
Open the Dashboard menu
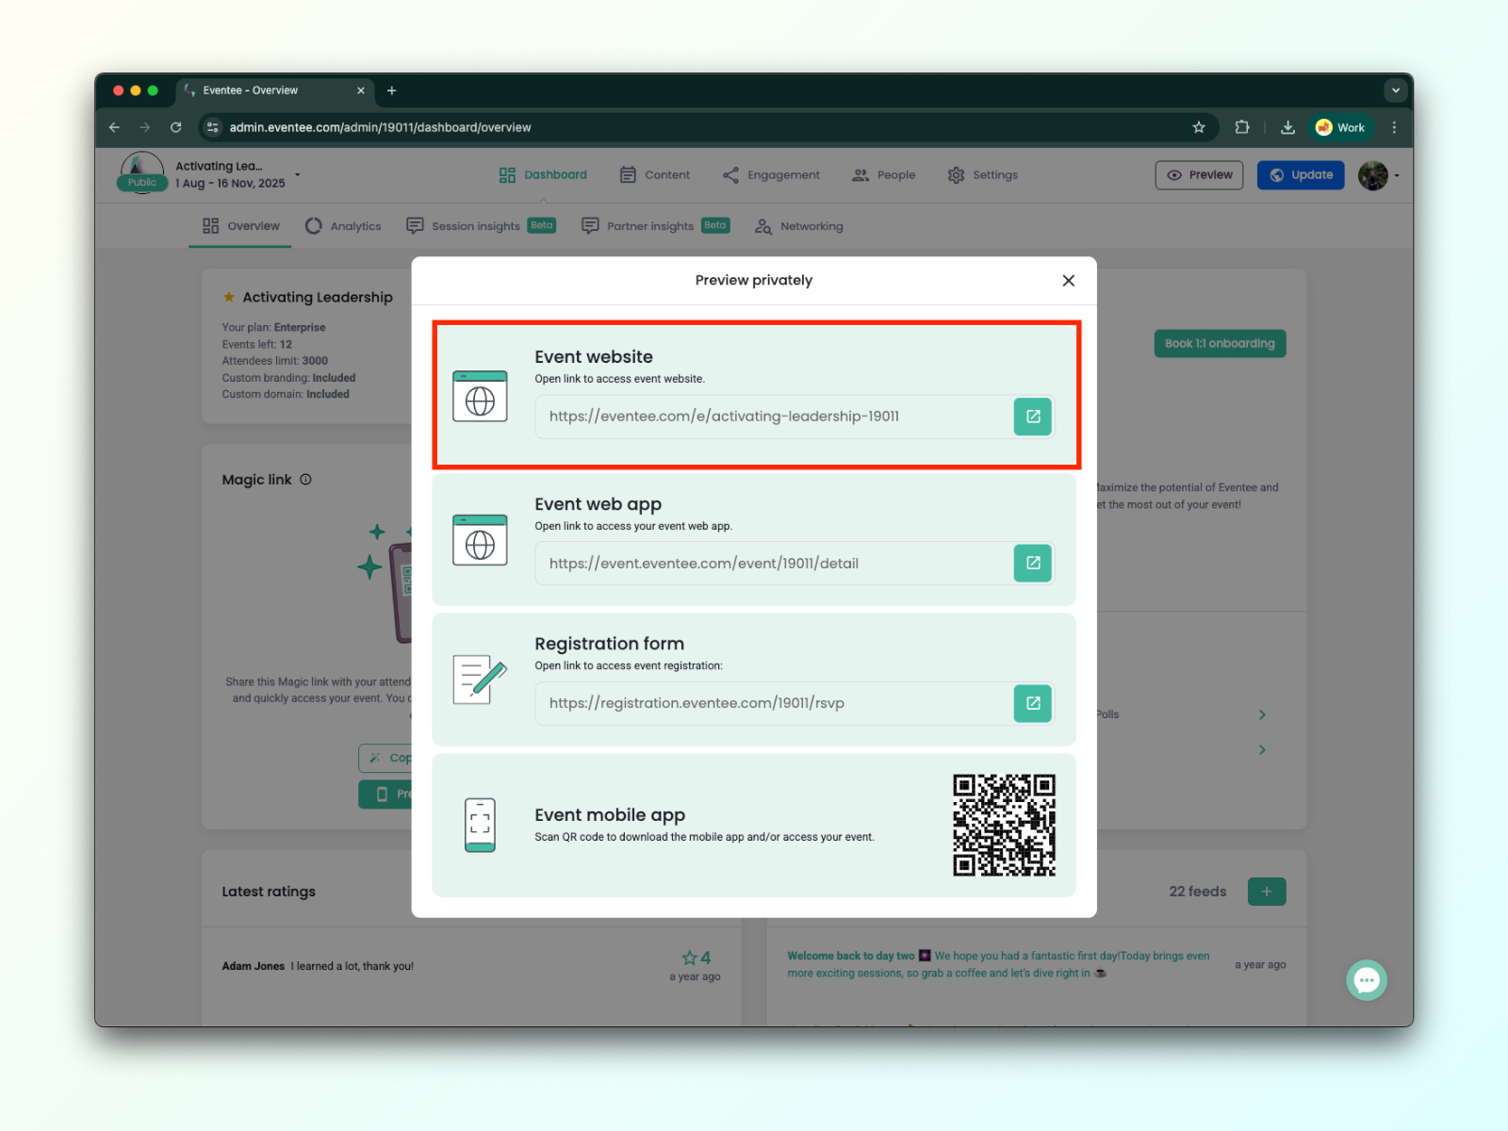click(543, 175)
